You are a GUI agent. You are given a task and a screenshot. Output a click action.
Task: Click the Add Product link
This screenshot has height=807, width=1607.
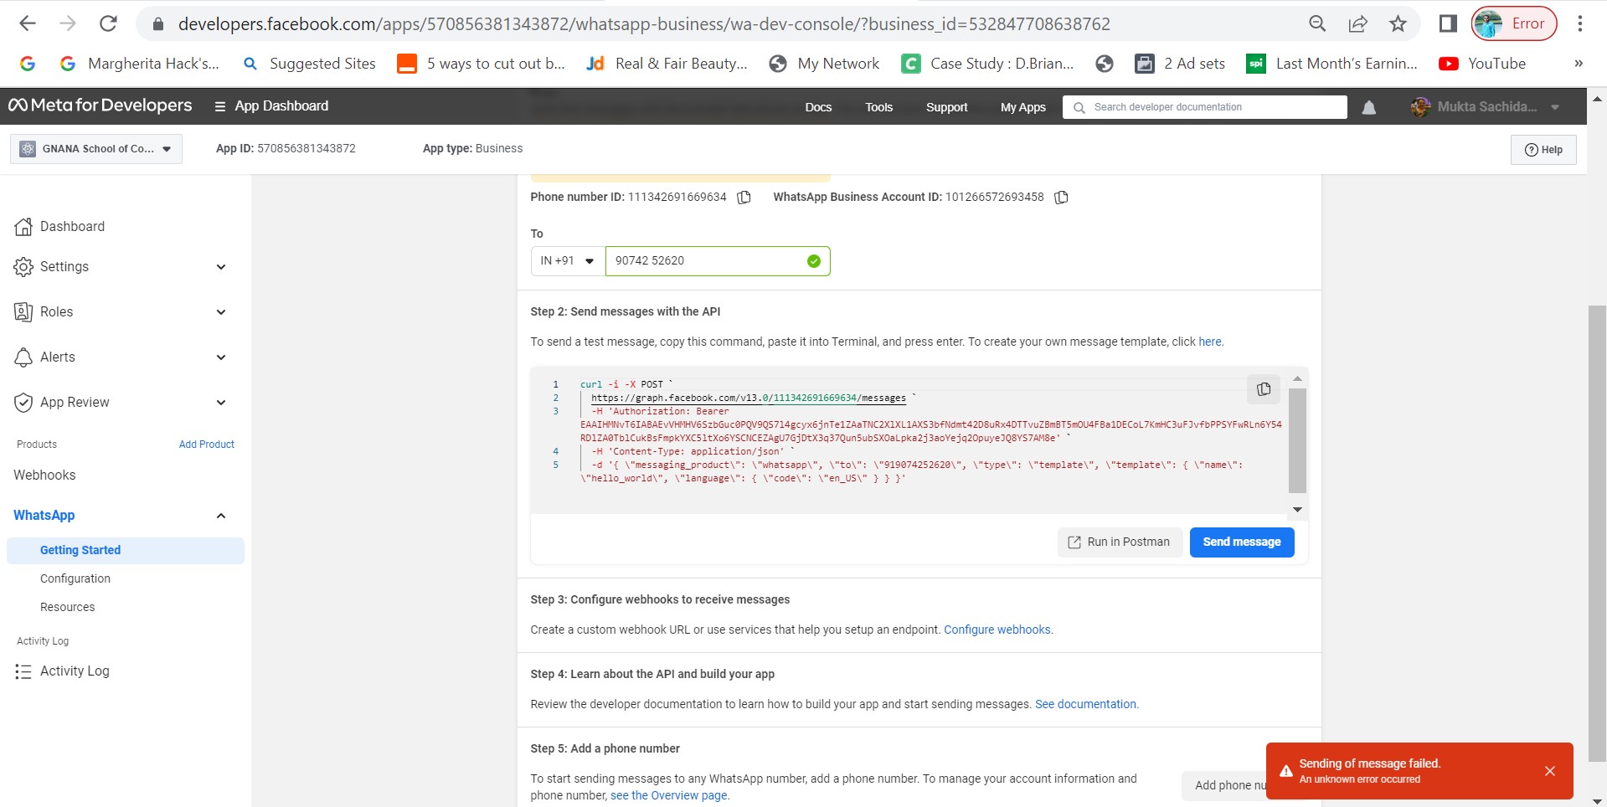coord(206,445)
